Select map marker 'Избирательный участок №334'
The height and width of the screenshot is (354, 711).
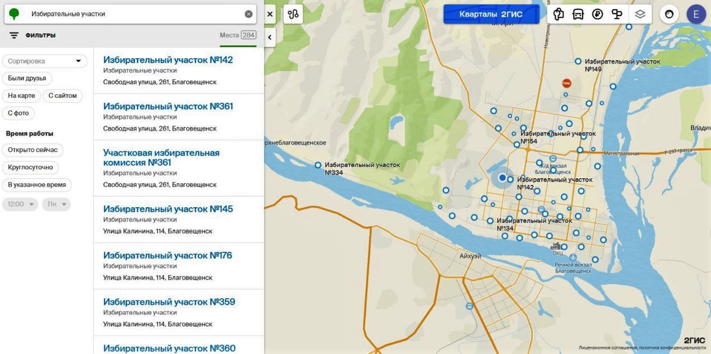point(318,165)
